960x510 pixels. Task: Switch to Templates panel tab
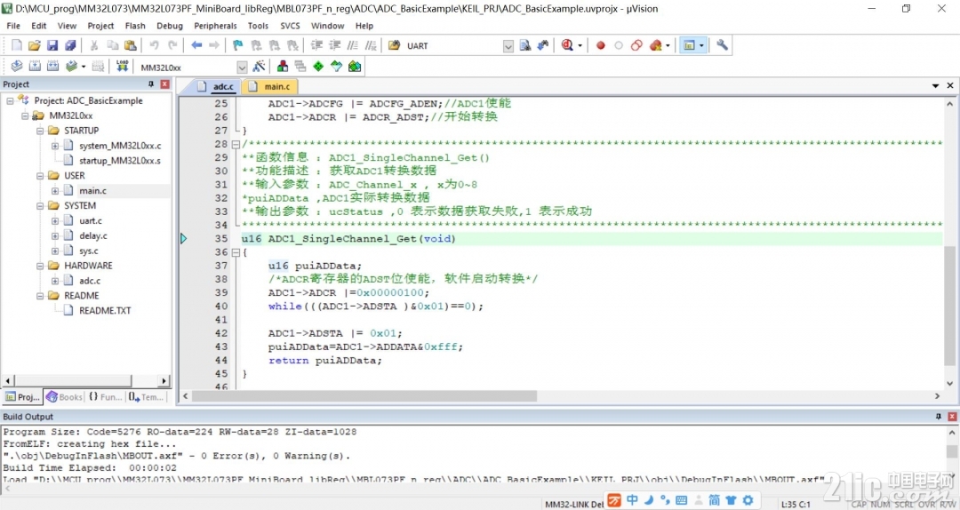coord(146,397)
